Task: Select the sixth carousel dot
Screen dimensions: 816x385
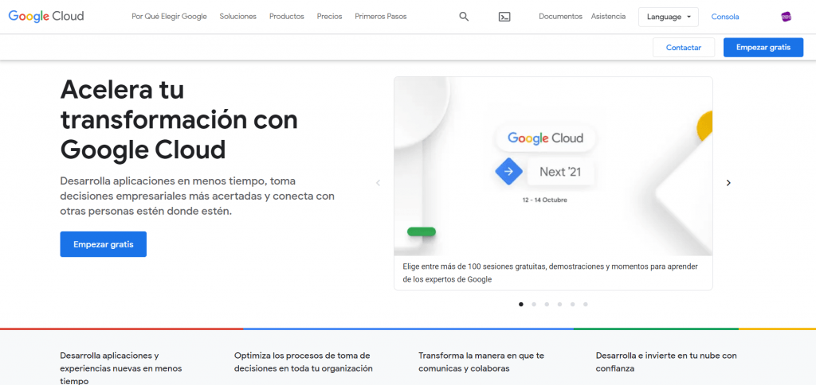Action: (586, 305)
